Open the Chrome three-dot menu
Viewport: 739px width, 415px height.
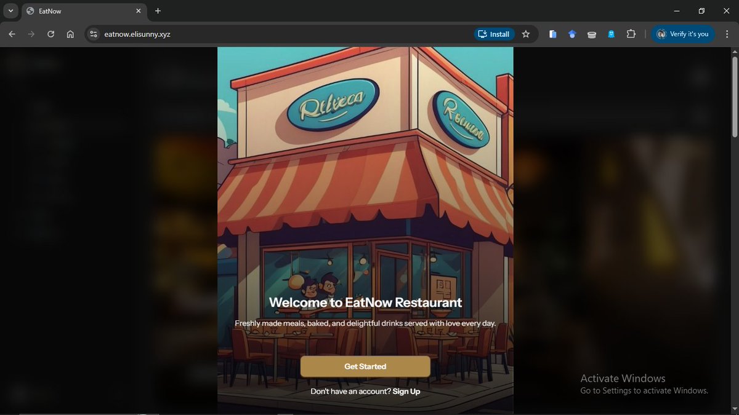tap(727, 34)
